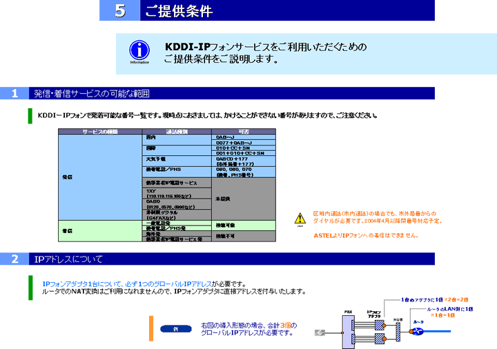
Task: Click the blue text グローバルIPアドレスが必要です
Action: (x=246, y=333)
